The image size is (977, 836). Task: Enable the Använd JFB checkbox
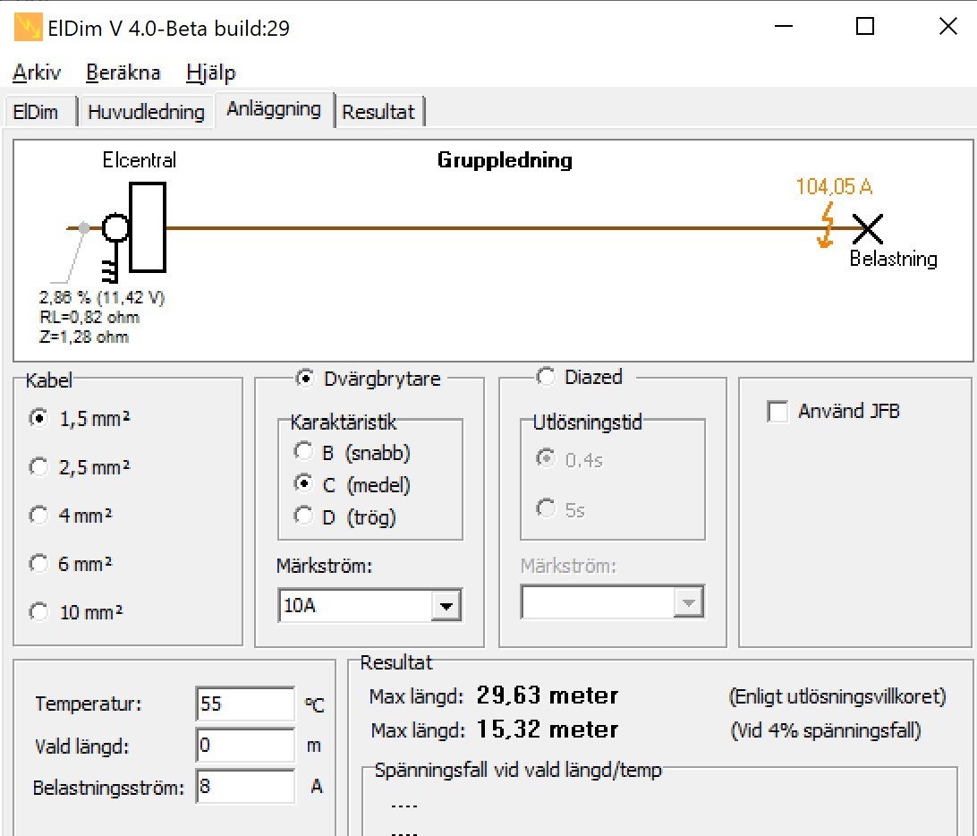point(778,412)
